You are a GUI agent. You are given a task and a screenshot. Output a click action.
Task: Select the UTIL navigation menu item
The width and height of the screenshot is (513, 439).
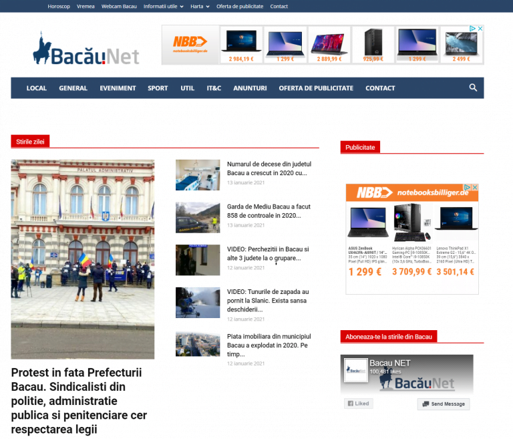[187, 88]
